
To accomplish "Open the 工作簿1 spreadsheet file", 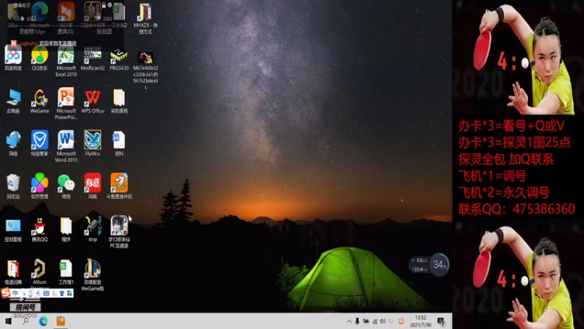I will click(x=66, y=272).
